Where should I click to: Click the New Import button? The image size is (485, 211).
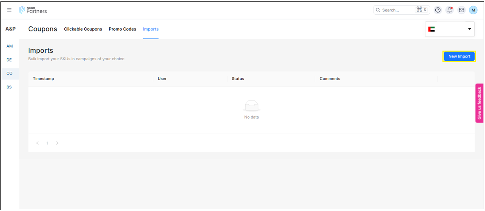click(x=459, y=56)
